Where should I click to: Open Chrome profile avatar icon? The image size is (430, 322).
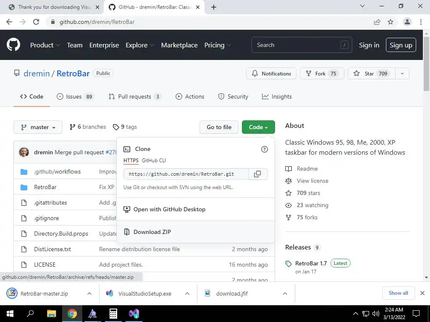(x=407, y=22)
